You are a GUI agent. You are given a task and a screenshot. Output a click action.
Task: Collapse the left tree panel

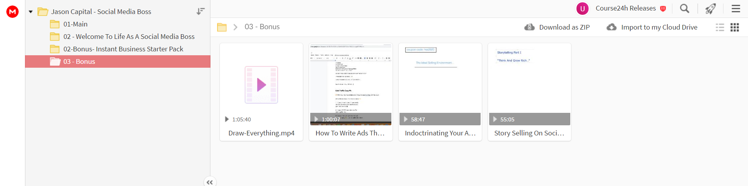(x=210, y=182)
